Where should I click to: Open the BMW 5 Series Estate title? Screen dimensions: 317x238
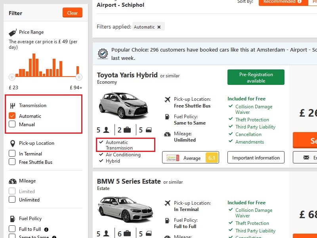[129, 181]
